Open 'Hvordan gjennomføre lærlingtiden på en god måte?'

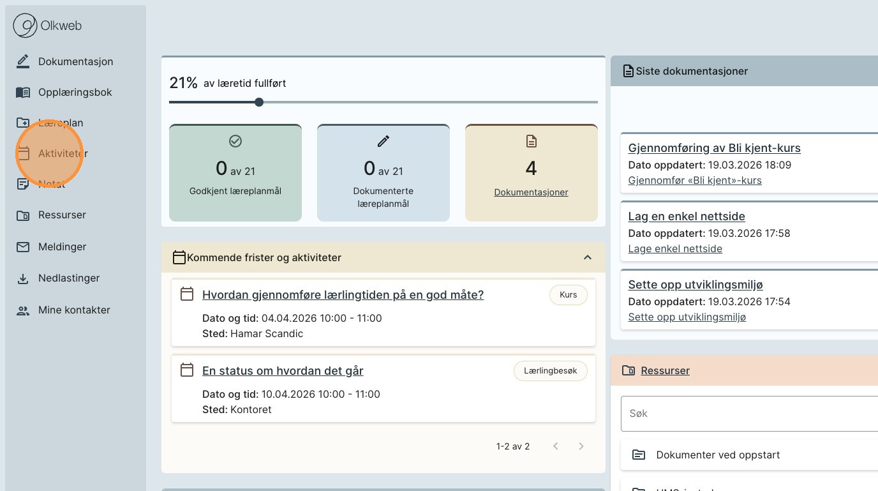point(343,295)
